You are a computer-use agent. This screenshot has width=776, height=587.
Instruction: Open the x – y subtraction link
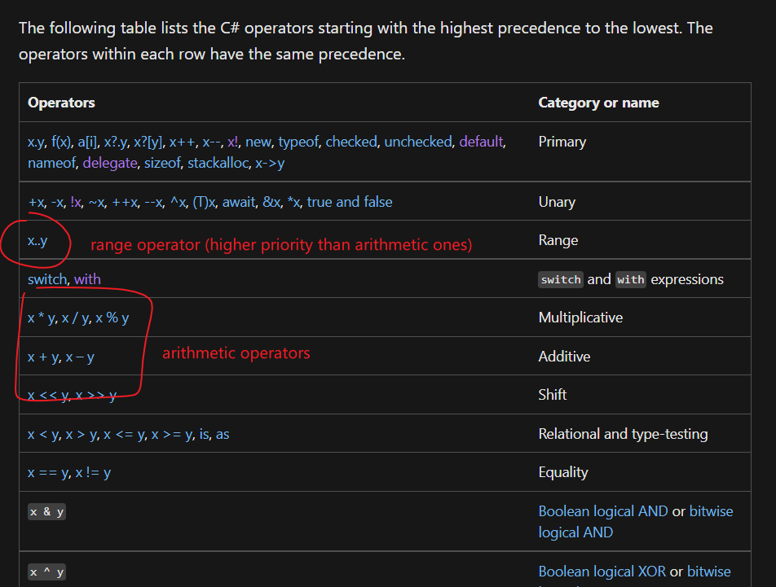[x=80, y=357]
